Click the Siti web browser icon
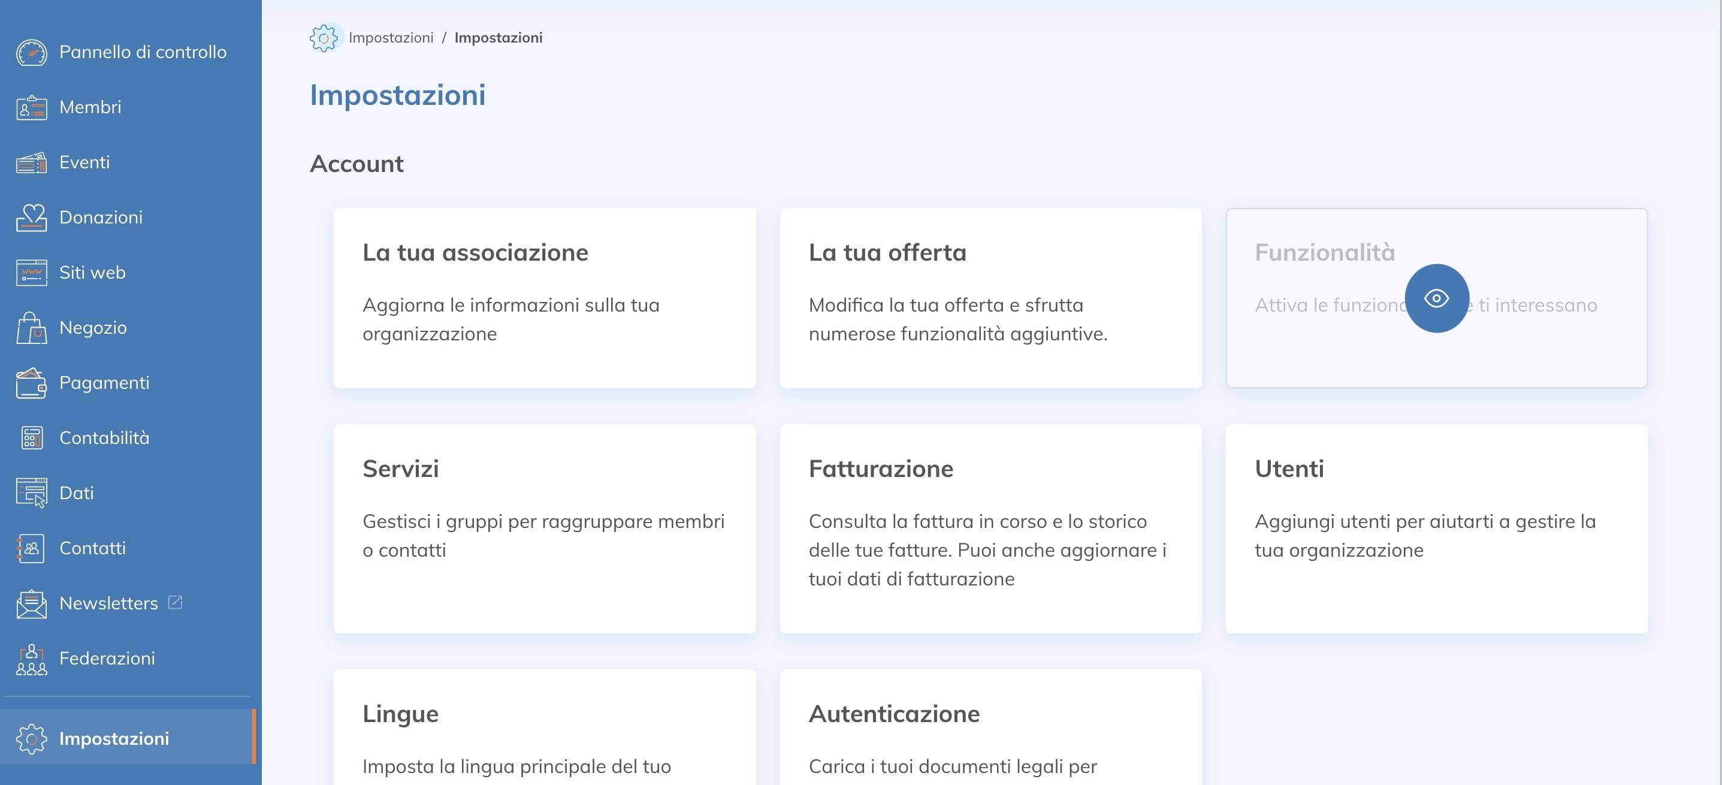 (x=31, y=273)
